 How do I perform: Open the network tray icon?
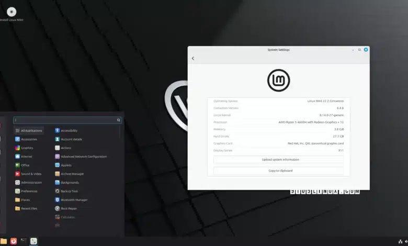pos(401,242)
